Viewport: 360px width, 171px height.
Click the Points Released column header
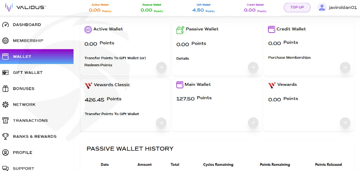coord(328,164)
